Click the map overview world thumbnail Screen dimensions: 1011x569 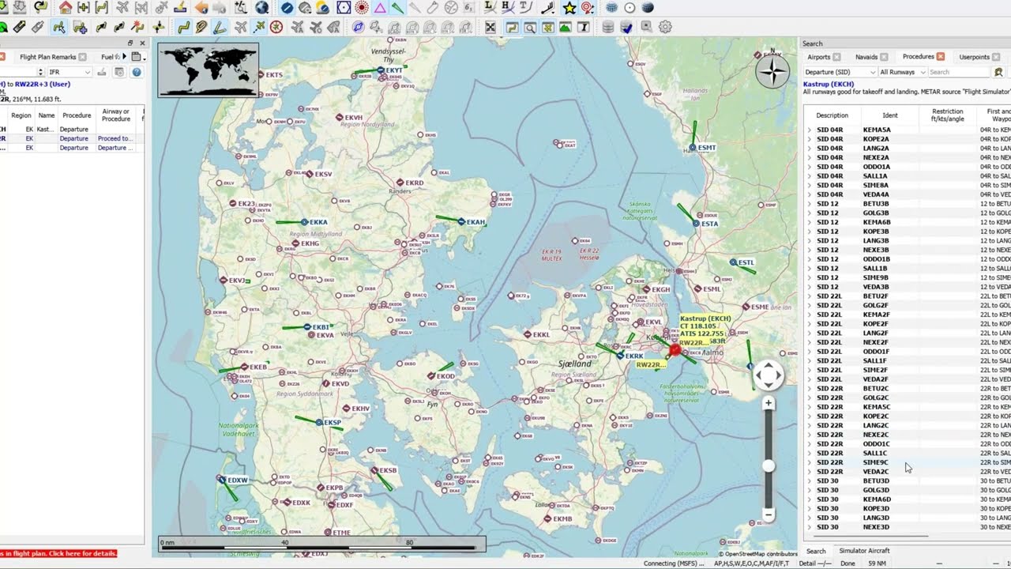pos(209,71)
